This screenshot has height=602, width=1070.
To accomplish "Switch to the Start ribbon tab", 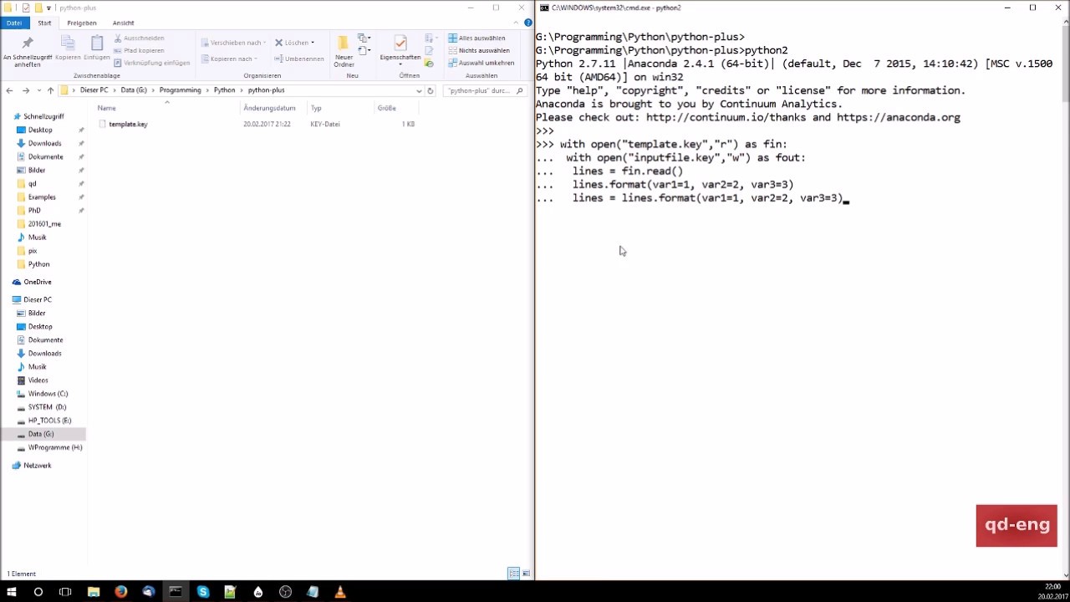I will coord(44,23).
